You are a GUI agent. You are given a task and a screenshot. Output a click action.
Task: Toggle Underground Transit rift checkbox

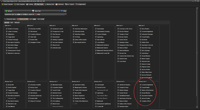(x=7, y=51)
